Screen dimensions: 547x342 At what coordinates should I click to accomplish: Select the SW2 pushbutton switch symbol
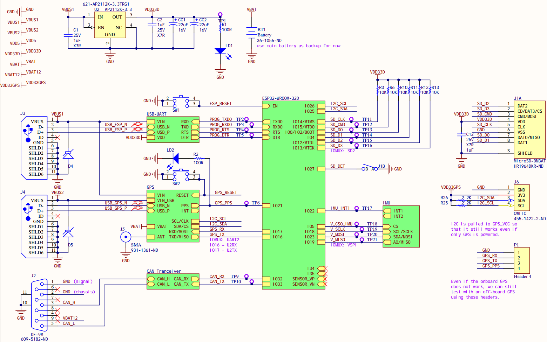[181, 174]
